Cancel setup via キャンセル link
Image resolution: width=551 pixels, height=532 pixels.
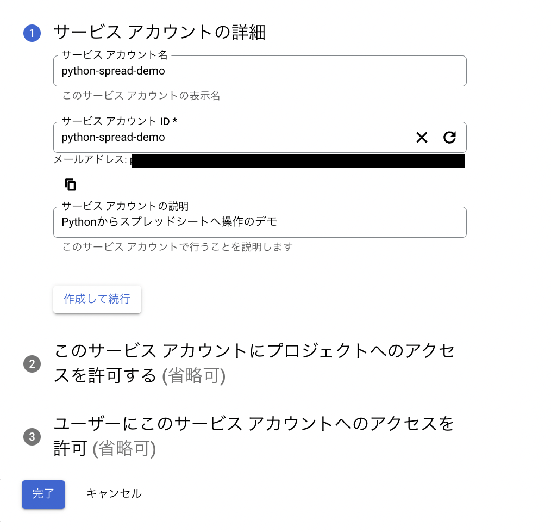coord(114,493)
